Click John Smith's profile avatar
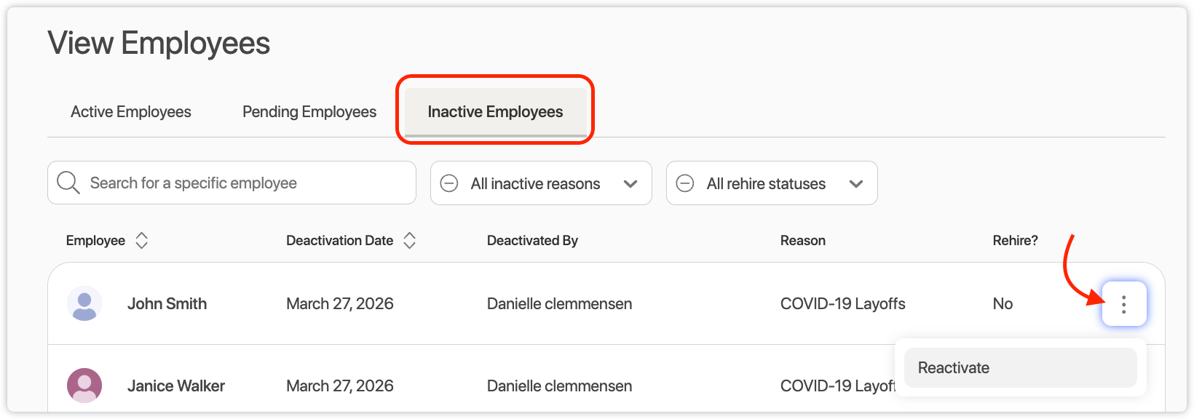The width and height of the screenshot is (1194, 419). [x=84, y=304]
